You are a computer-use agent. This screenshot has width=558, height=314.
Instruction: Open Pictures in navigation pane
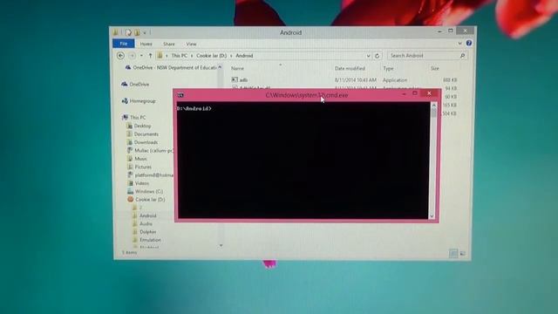coord(143,167)
